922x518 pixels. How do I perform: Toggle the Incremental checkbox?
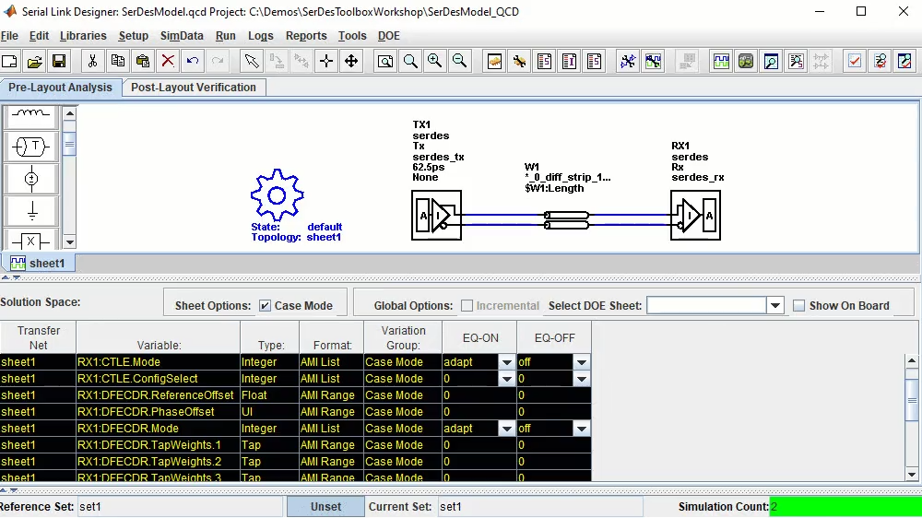click(467, 306)
